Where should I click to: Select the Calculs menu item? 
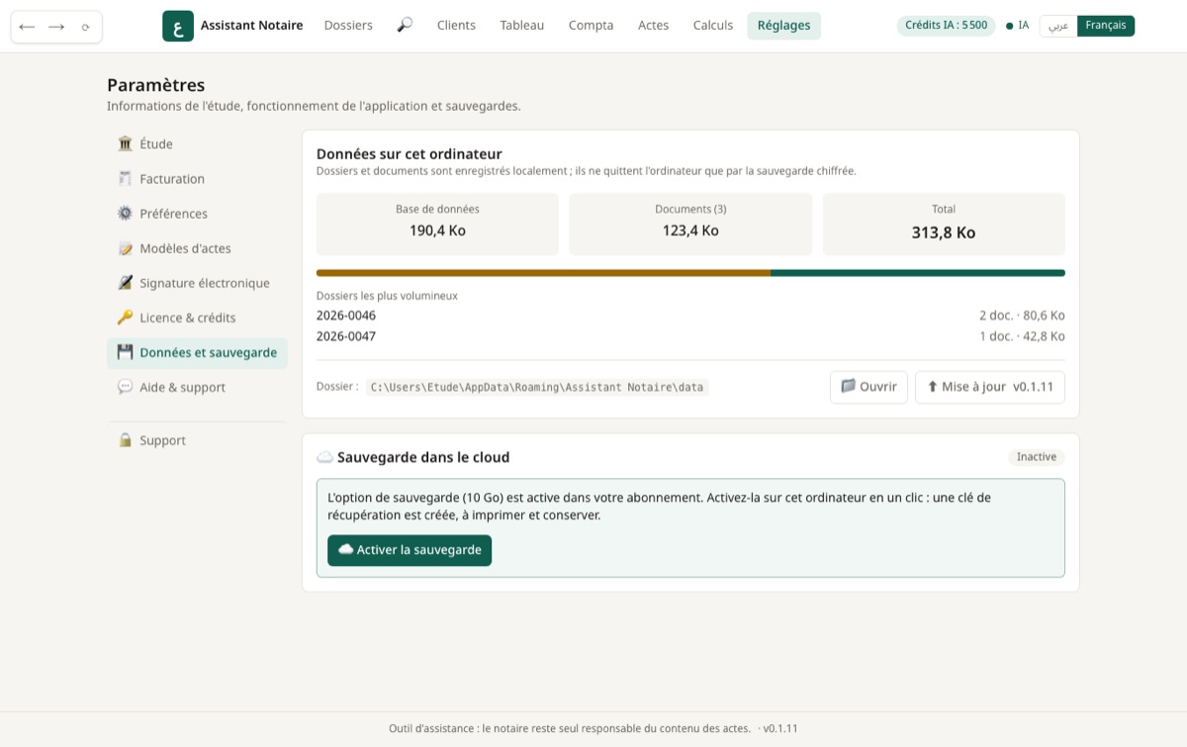point(713,26)
